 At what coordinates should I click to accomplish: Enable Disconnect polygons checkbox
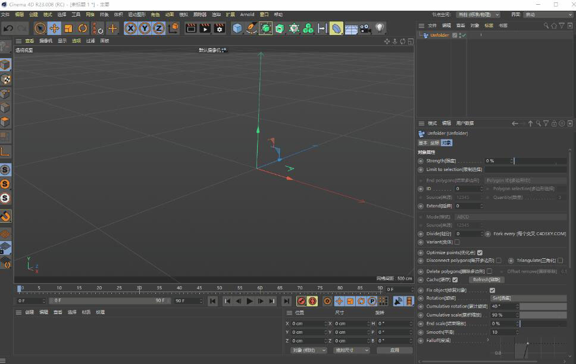click(x=499, y=260)
